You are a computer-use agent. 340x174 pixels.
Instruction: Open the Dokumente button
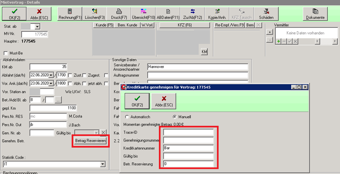click(x=315, y=14)
